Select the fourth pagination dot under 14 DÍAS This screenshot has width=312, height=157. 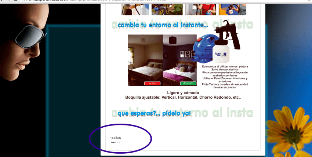pos(117,142)
